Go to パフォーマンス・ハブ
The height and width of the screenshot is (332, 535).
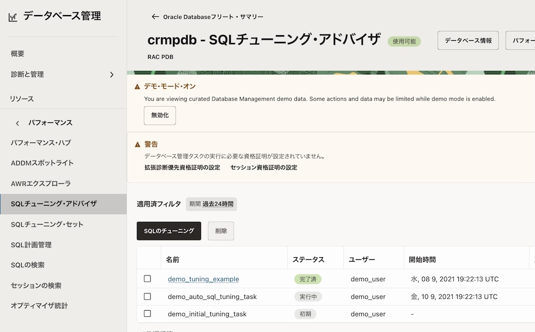(41, 143)
